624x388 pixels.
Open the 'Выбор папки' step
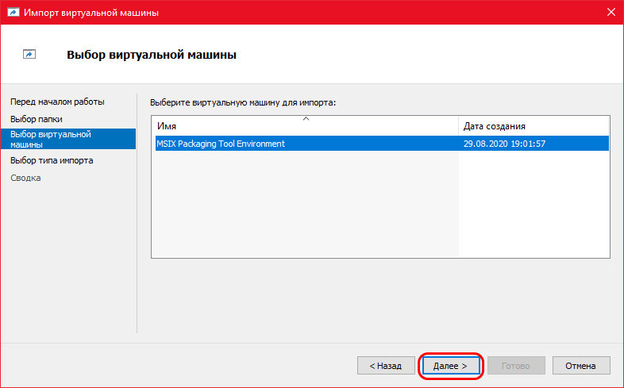pyautogui.click(x=37, y=119)
